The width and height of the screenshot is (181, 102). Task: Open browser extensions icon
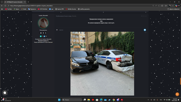tap(162, 6)
